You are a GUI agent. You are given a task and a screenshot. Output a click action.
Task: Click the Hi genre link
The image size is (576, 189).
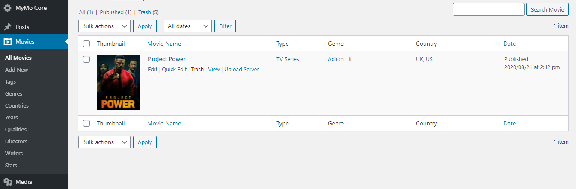click(x=349, y=59)
